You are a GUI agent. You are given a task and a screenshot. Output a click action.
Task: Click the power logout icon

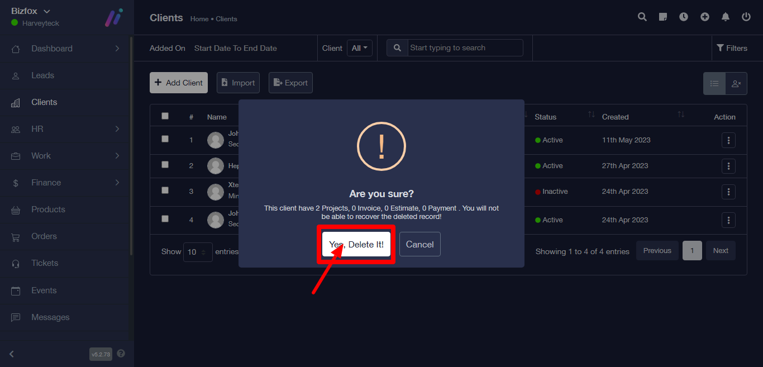point(746,17)
